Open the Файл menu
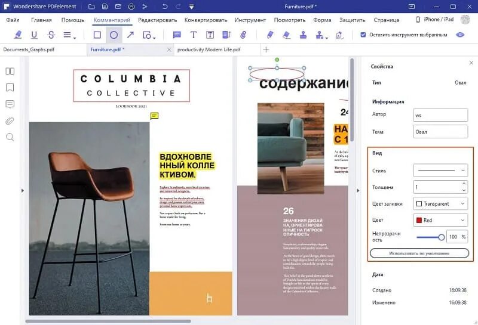Image resolution: width=478 pixels, height=325 pixels. [x=13, y=20]
